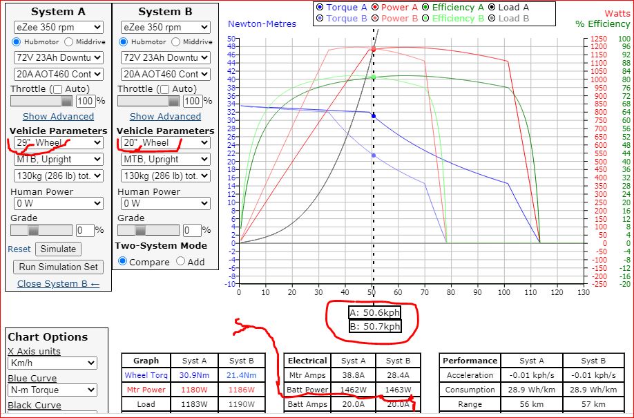Viewport: 634px width, 418px height.
Task: Click the Simulate button
Action: [58, 249]
